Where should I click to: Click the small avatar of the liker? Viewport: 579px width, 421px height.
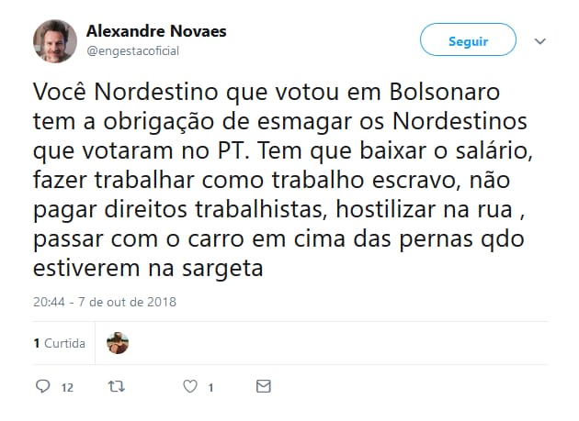118,343
